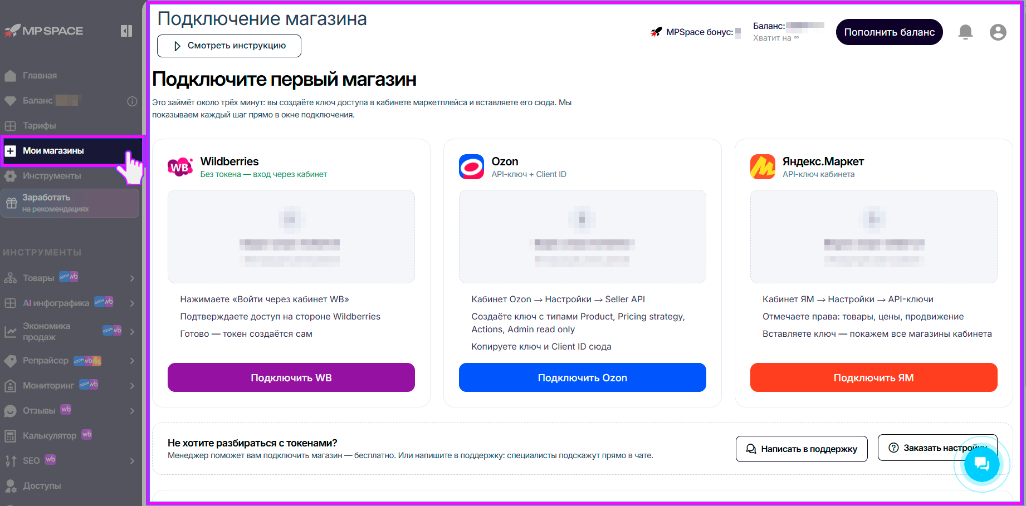
Task: Click the SEO sort icon
Action: 10,461
